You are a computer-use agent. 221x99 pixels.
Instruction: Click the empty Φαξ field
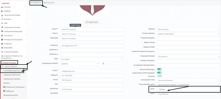pyautogui.click(x=92, y=85)
